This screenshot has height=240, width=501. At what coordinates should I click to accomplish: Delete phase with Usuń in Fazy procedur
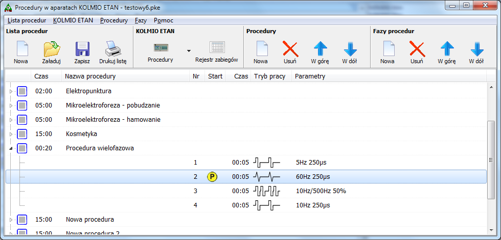pos(417,49)
